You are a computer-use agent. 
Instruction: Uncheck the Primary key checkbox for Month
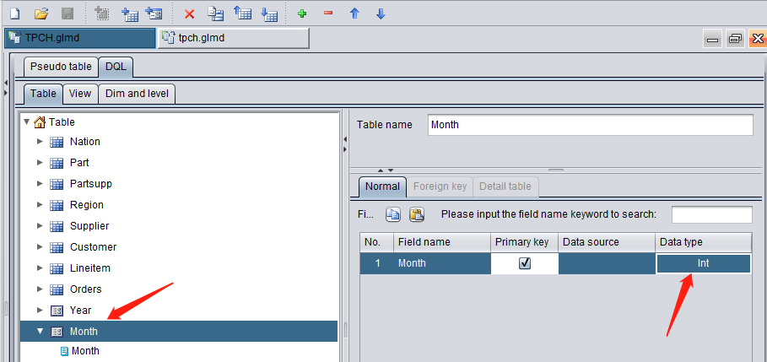525,263
